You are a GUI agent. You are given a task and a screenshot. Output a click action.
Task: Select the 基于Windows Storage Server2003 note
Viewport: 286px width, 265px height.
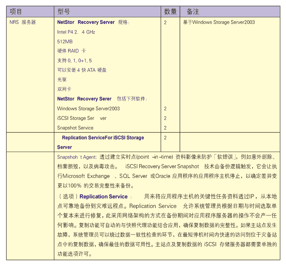click(219, 22)
